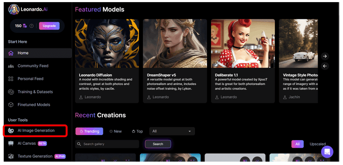Click the Featured Models heading
343x165 pixels.
[x=100, y=9]
